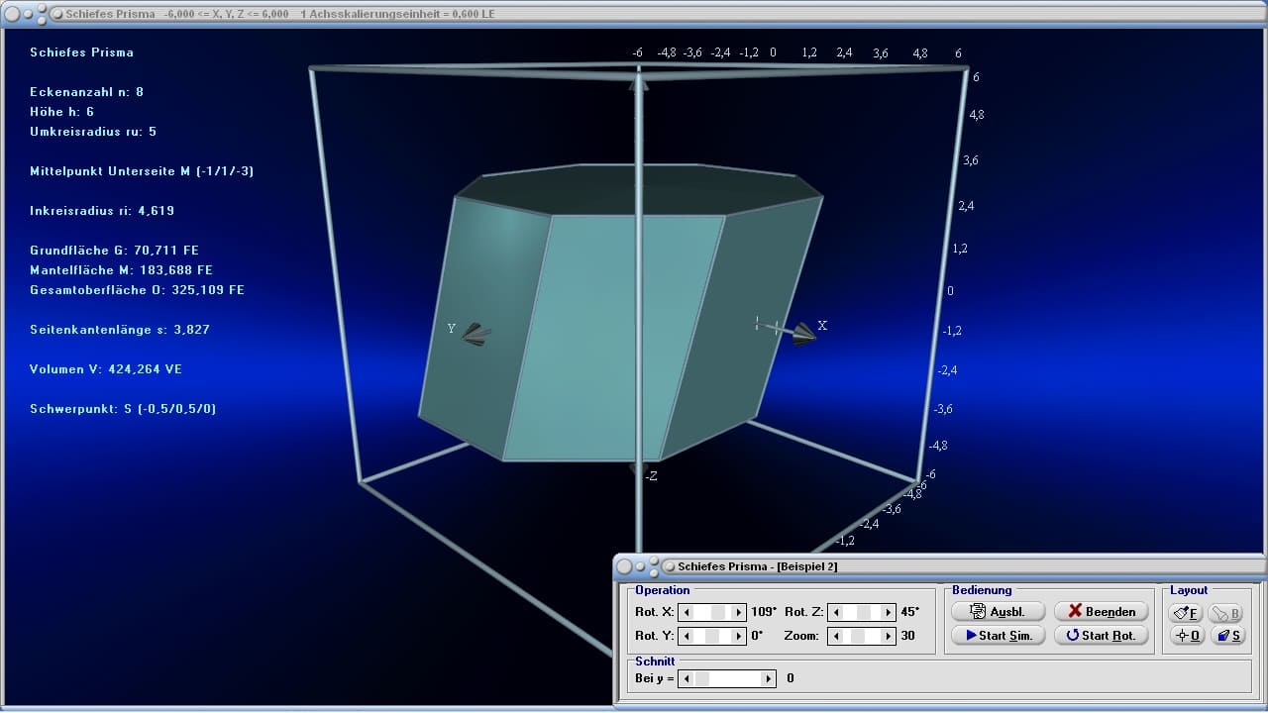Click the X axis arrow label

[x=822, y=326]
